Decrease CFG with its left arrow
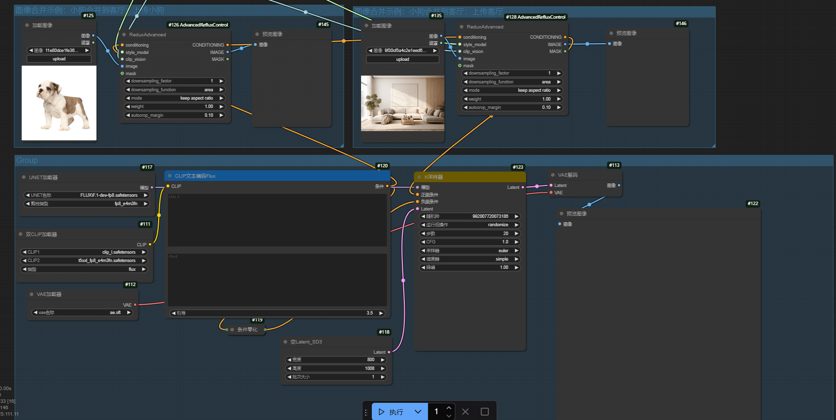 423,242
